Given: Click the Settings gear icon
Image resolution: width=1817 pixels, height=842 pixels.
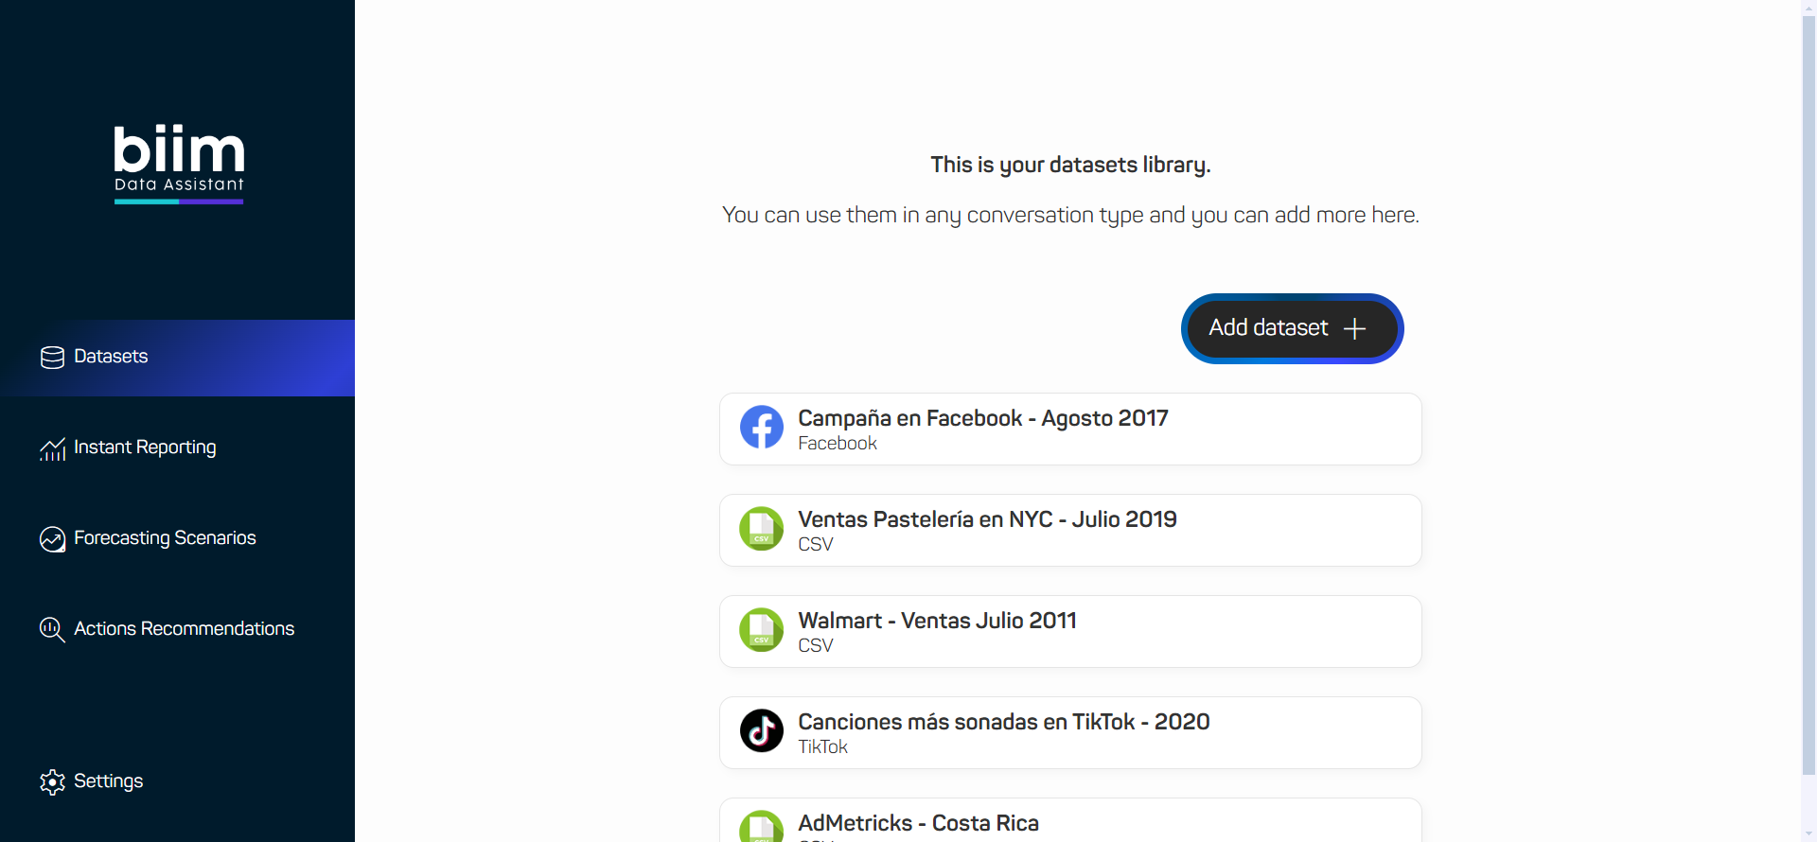Looking at the screenshot, I should (52, 781).
